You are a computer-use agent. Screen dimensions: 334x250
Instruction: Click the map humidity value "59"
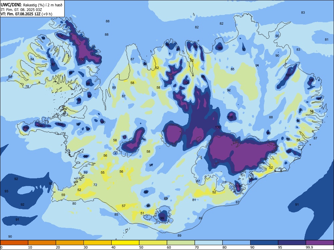[x=63, y=195]
